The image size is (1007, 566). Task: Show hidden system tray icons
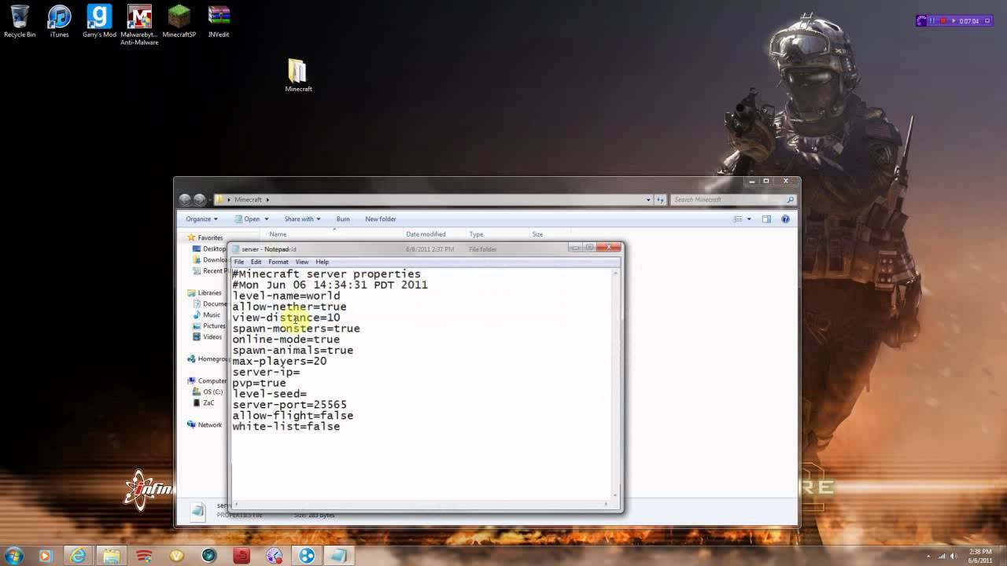click(928, 556)
